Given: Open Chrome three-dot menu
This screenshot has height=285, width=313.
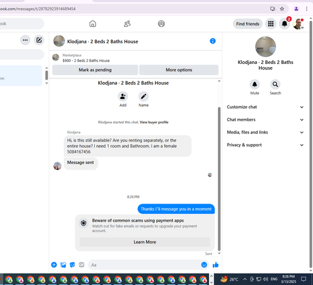Looking at the screenshot, I should (307, 9).
